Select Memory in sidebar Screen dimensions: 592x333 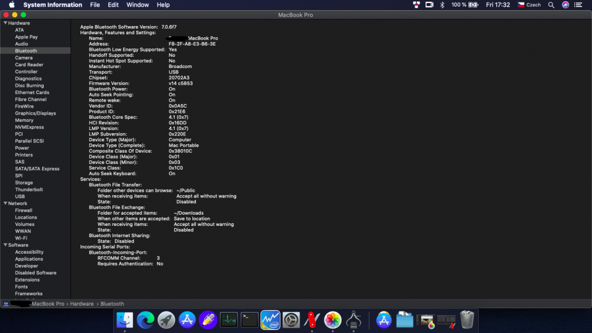(24, 120)
